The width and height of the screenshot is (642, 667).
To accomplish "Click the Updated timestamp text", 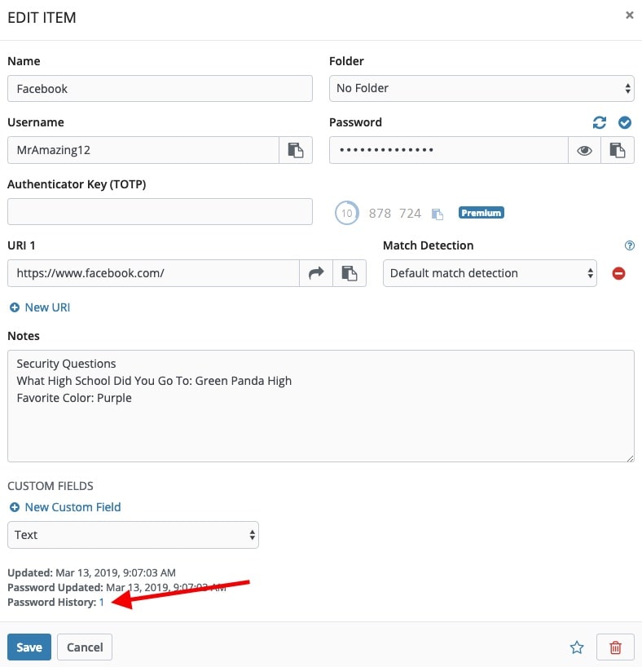I will [x=91, y=572].
